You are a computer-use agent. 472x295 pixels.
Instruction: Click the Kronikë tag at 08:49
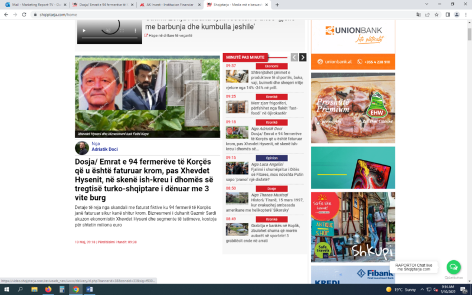click(x=271, y=219)
